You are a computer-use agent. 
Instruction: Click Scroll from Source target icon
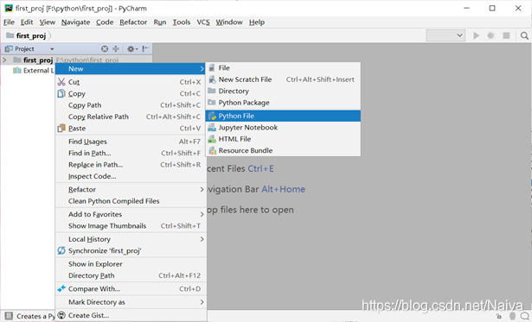pos(105,48)
